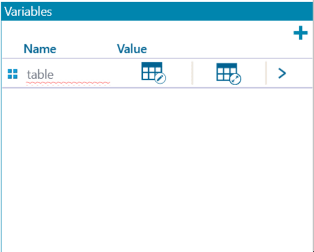Screen dimensions: 314x252
Task: View table fullscreen via second grid icon
Action: click(x=229, y=73)
